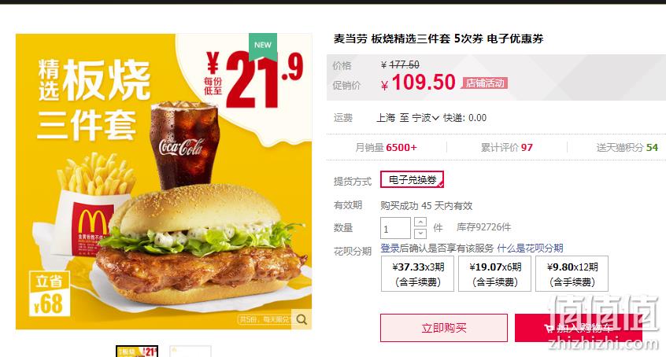This screenshot has width=666, height=357.
Task: Click the main 板烧三件套 product image
Action: tap(164, 182)
